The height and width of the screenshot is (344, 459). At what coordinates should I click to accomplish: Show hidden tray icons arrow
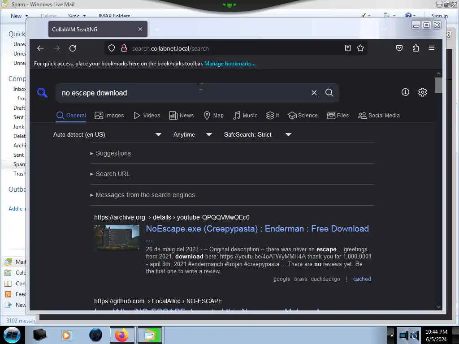[391, 335]
